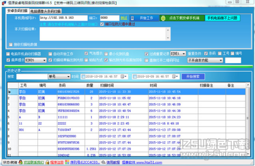Viewport: 255px width, 166px height.
Task: Enable 直接打开二维码网址 checkbox
Action: point(147,60)
